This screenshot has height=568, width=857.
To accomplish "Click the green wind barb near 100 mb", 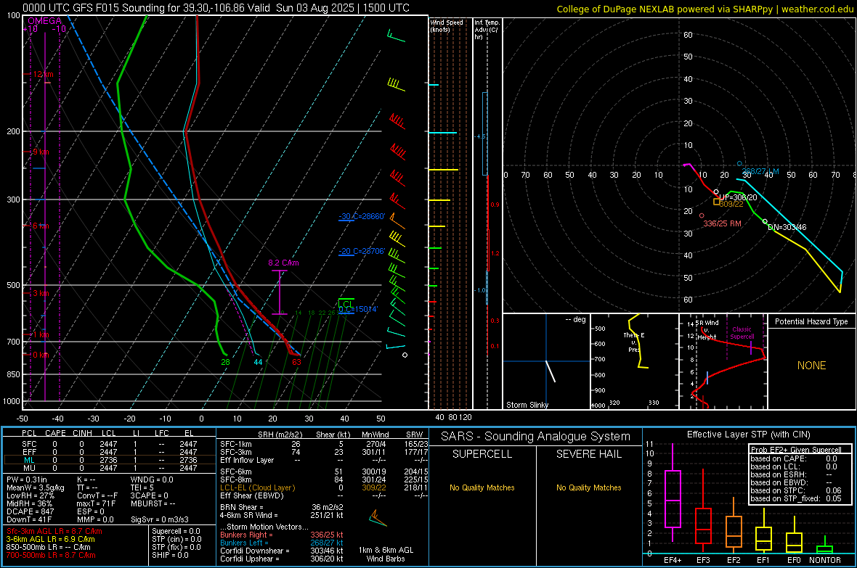I will coord(397,36).
